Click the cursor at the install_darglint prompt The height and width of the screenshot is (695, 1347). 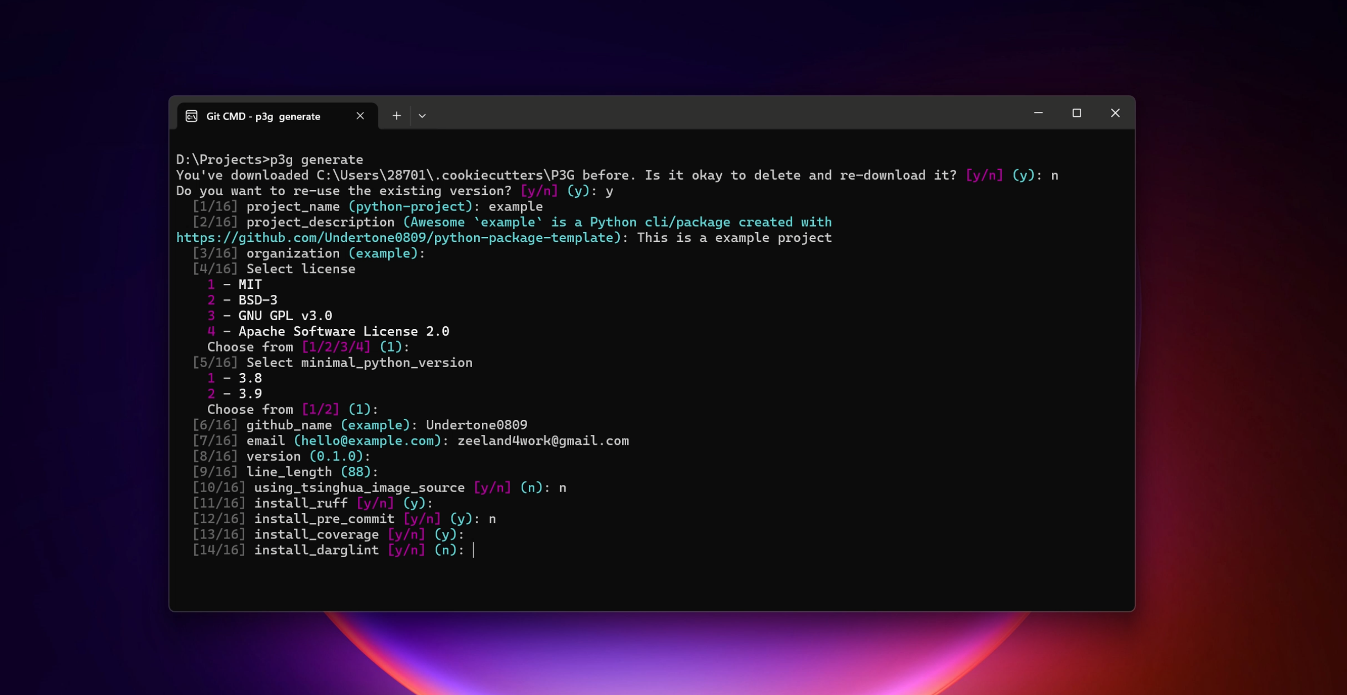pos(473,549)
